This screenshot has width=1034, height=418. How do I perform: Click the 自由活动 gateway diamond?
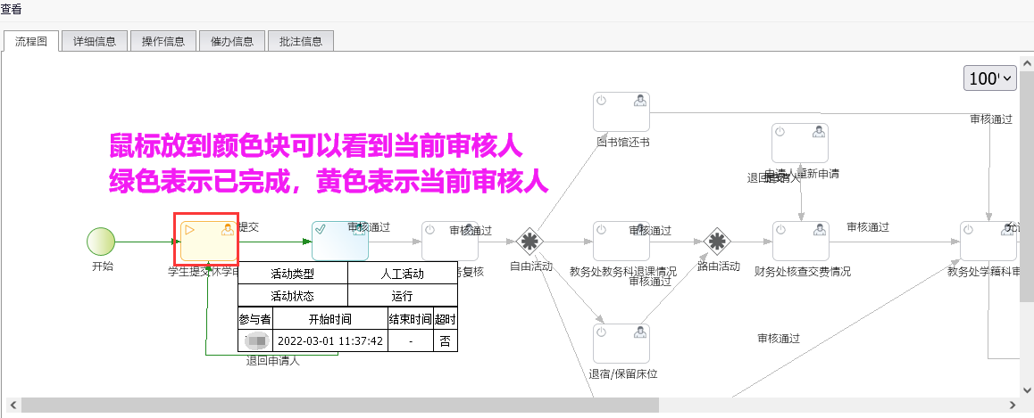530,241
